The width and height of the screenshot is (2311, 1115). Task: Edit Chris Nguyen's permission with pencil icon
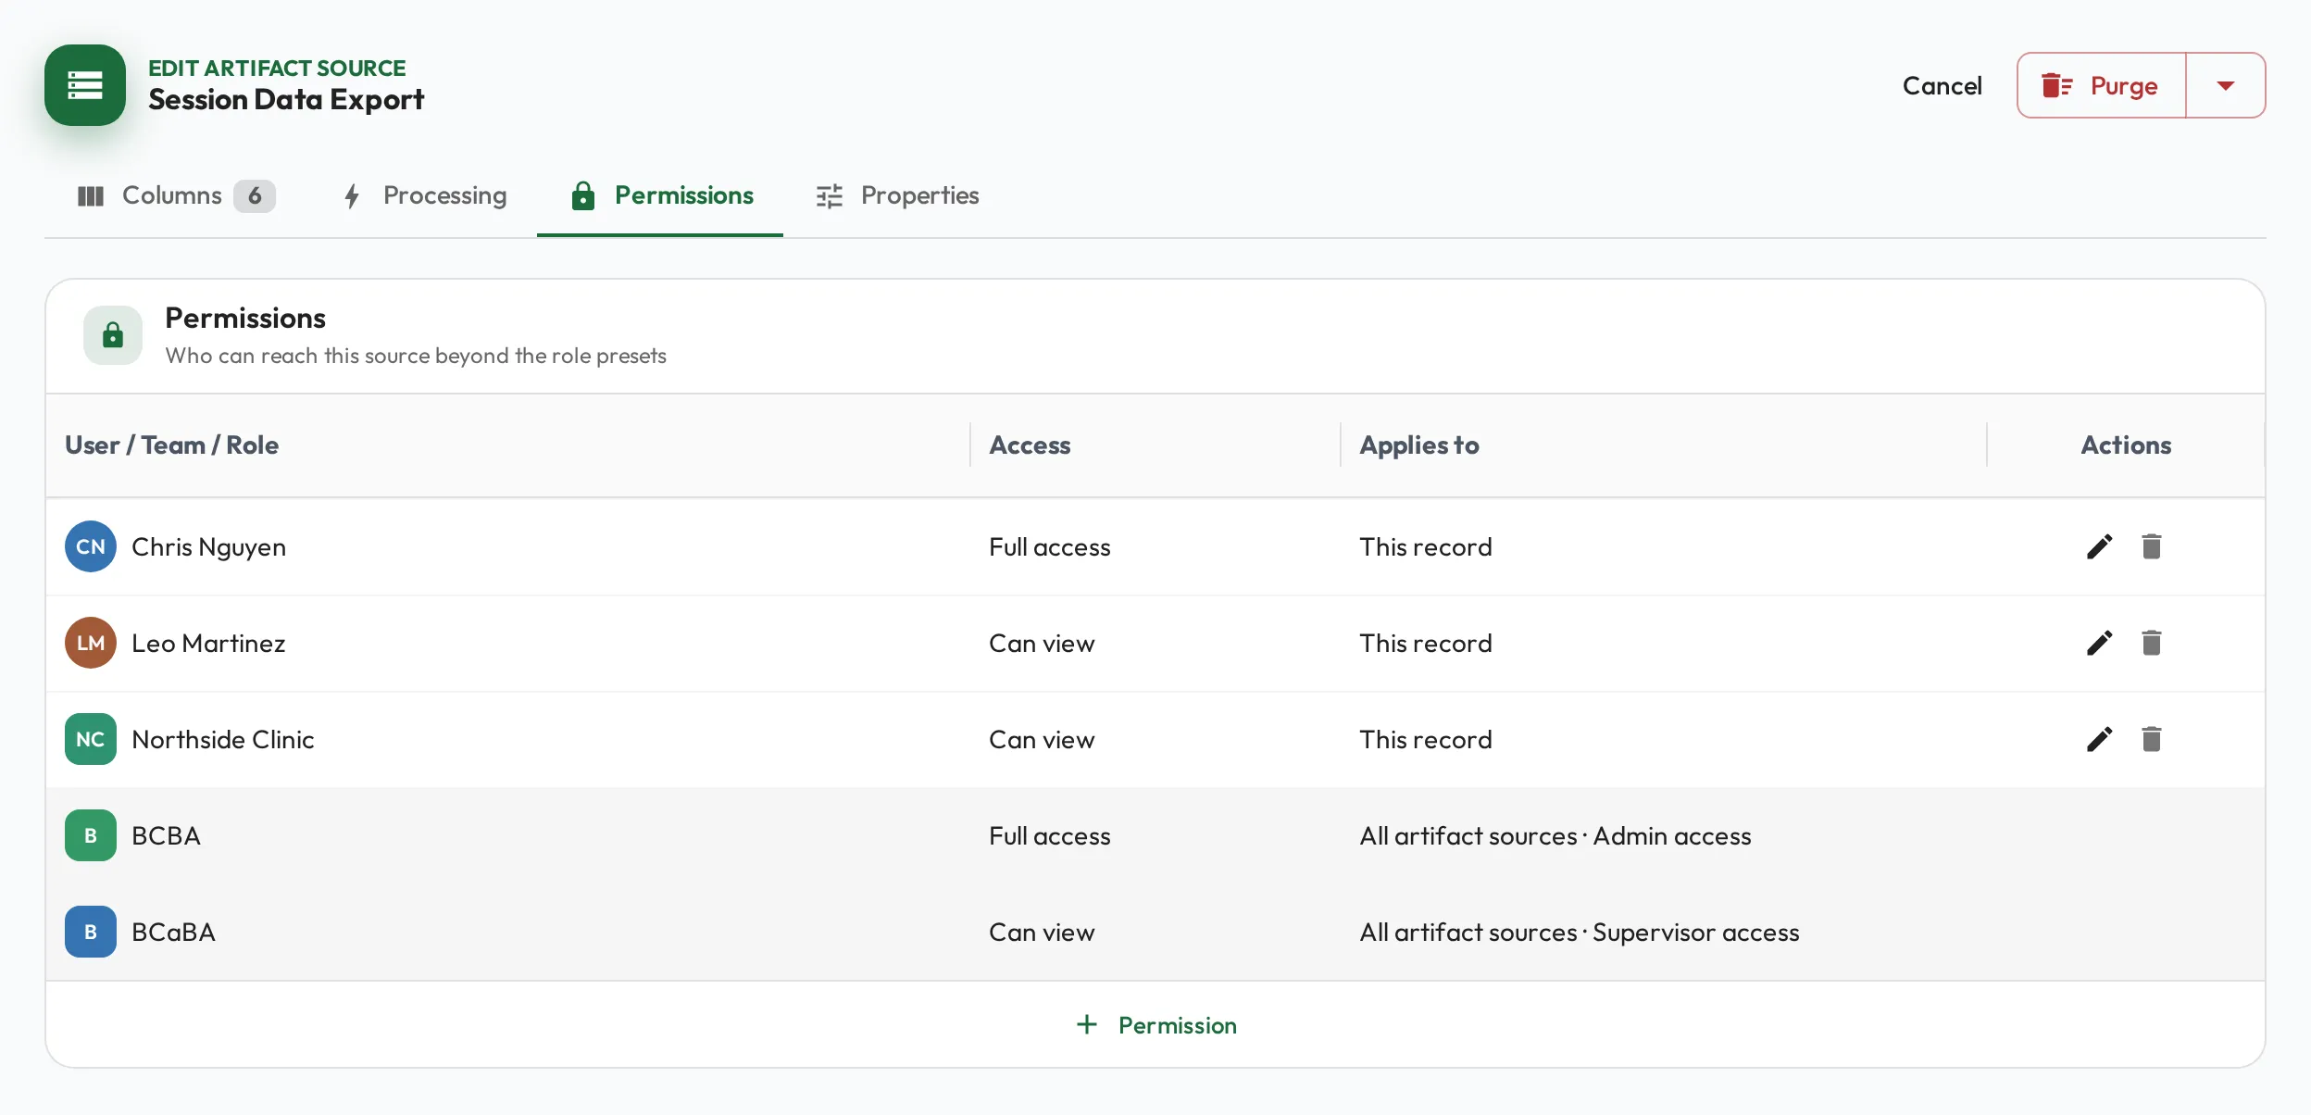(2099, 546)
